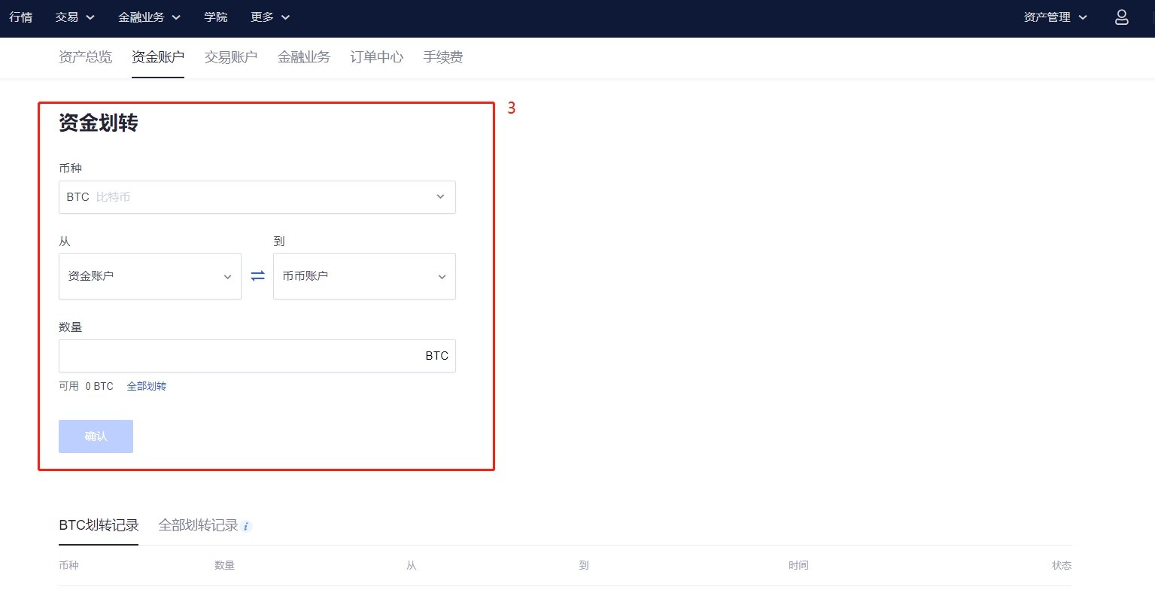The image size is (1155, 605).
Task: Switch to the 资产总览 tab
Action: [x=85, y=57]
